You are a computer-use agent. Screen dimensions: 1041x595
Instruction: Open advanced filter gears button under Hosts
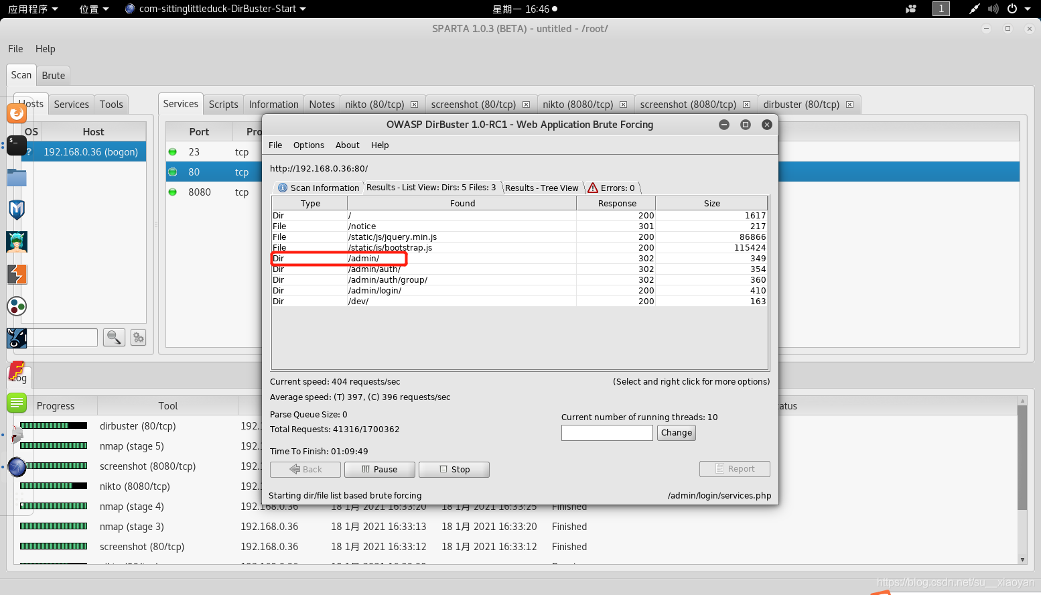[139, 338]
